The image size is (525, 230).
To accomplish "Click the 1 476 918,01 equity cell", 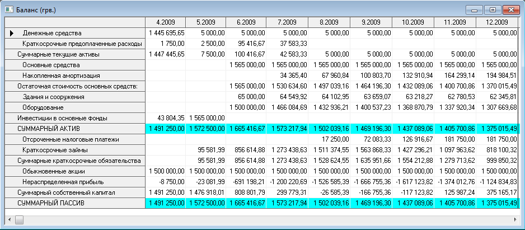I will click(x=206, y=193).
